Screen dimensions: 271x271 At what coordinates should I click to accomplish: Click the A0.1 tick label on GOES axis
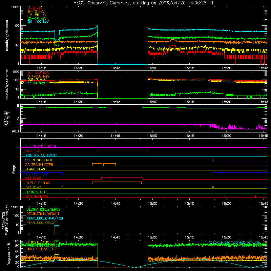16,131
